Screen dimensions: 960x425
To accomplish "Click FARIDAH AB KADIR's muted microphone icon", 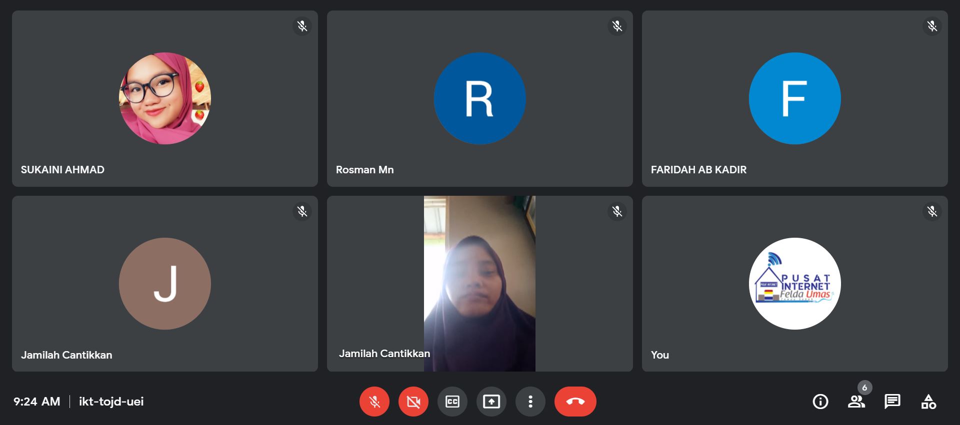I will (932, 26).
